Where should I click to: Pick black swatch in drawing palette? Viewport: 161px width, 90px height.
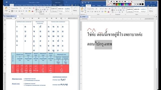[x=114, y=4]
